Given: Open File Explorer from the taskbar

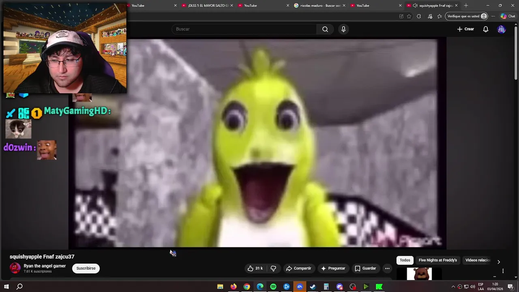Looking at the screenshot, I should pos(220,287).
